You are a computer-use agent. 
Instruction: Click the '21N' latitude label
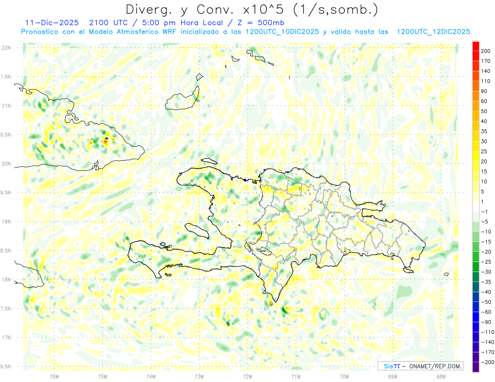pyautogui.click(x=6, y=105)
